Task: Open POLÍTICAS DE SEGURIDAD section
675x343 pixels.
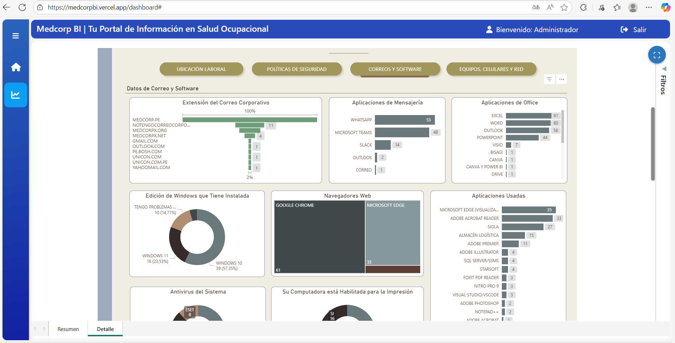Action: click(x=297, y=69)
